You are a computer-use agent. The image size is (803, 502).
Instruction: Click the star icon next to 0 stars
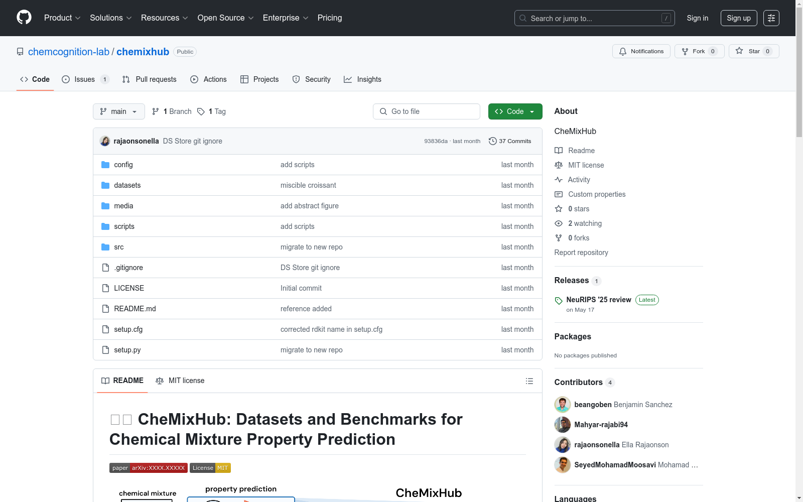coord(559,209)
